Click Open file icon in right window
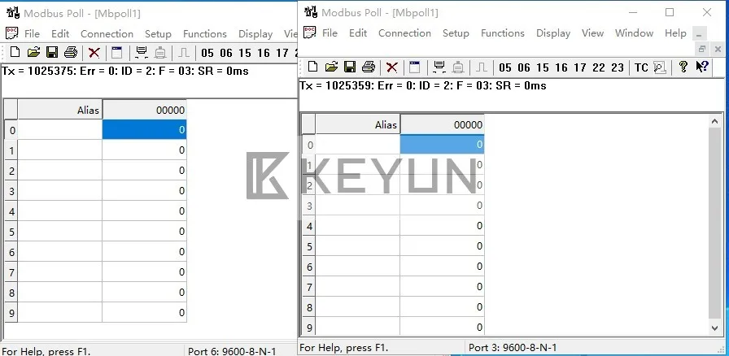Viewport: 729px width, 356px height. (x=331, y=67)
